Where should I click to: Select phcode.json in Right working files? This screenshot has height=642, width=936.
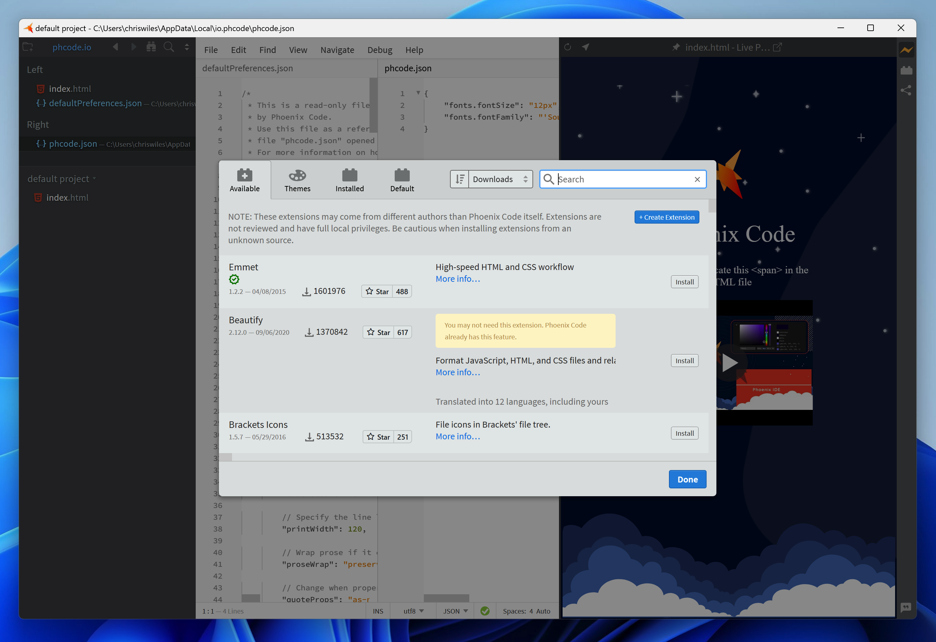pyautogui.click(x=73, y=144)
